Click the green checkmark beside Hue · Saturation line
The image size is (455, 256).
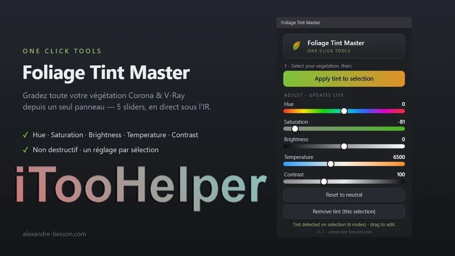tap(25, 135)
